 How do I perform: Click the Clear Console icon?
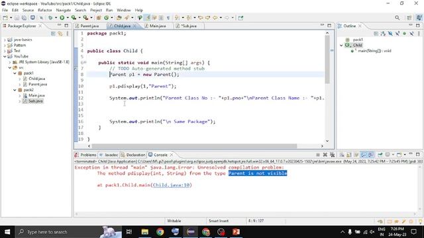(342, 155)
